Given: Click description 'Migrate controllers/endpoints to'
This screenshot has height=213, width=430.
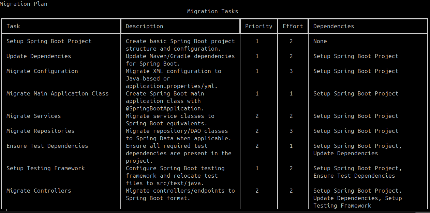Looking at the screenshot, I should [x=180, y=191].
